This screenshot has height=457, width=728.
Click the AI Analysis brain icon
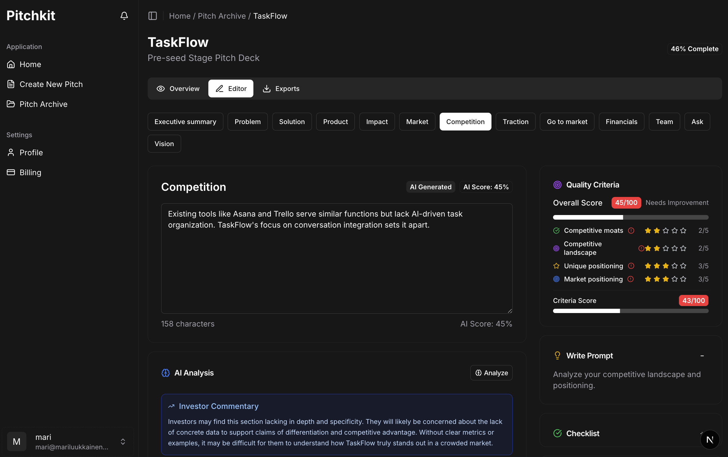[165, 373]
